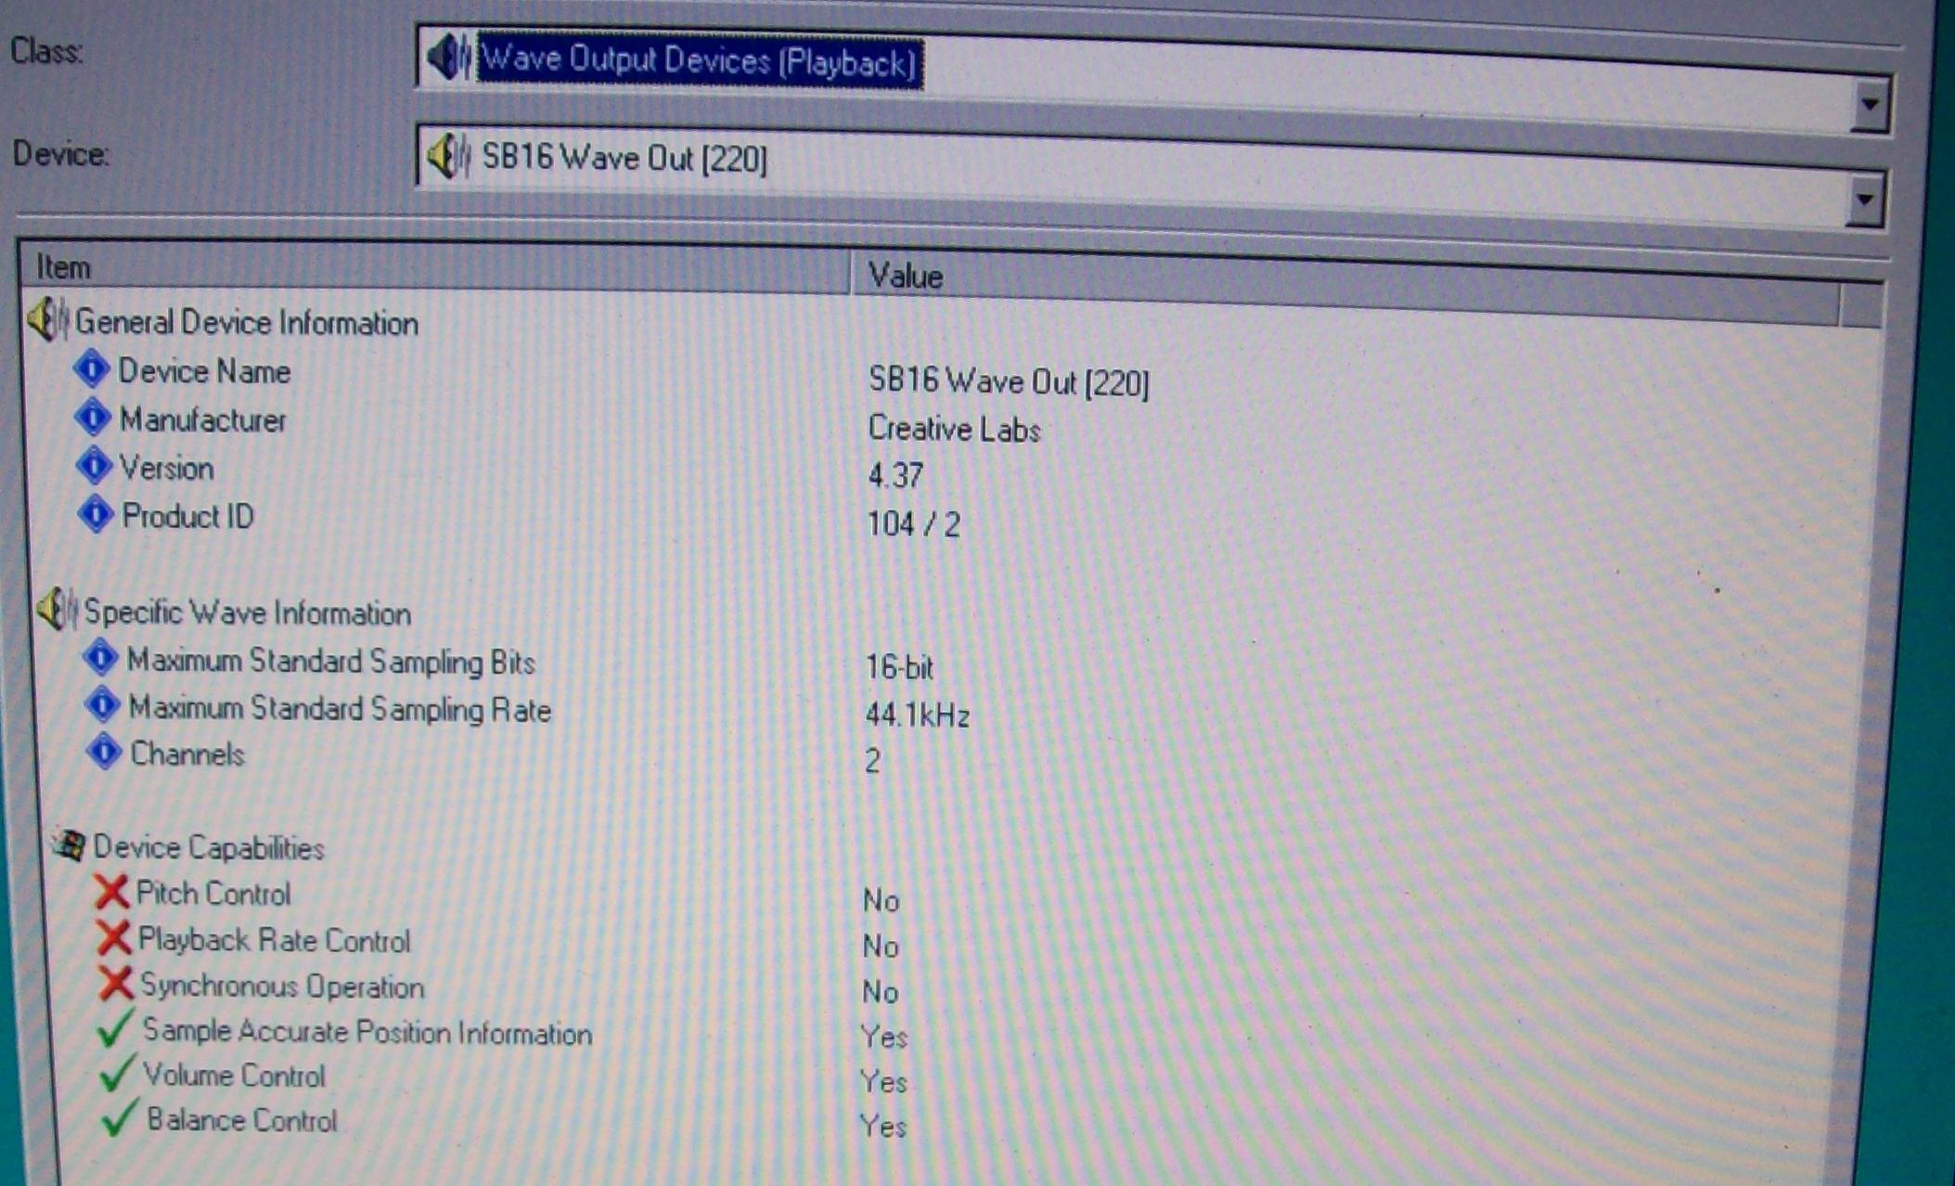The width and height of the screenshot is (1955, 1186).
Task: Select the Channels row label
Action: tap(187, 754)
